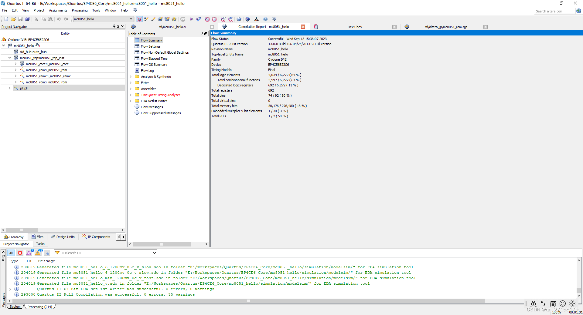583x315 pixels.
Task: Click the Redo arrow icon
Action: click(66, 19)
